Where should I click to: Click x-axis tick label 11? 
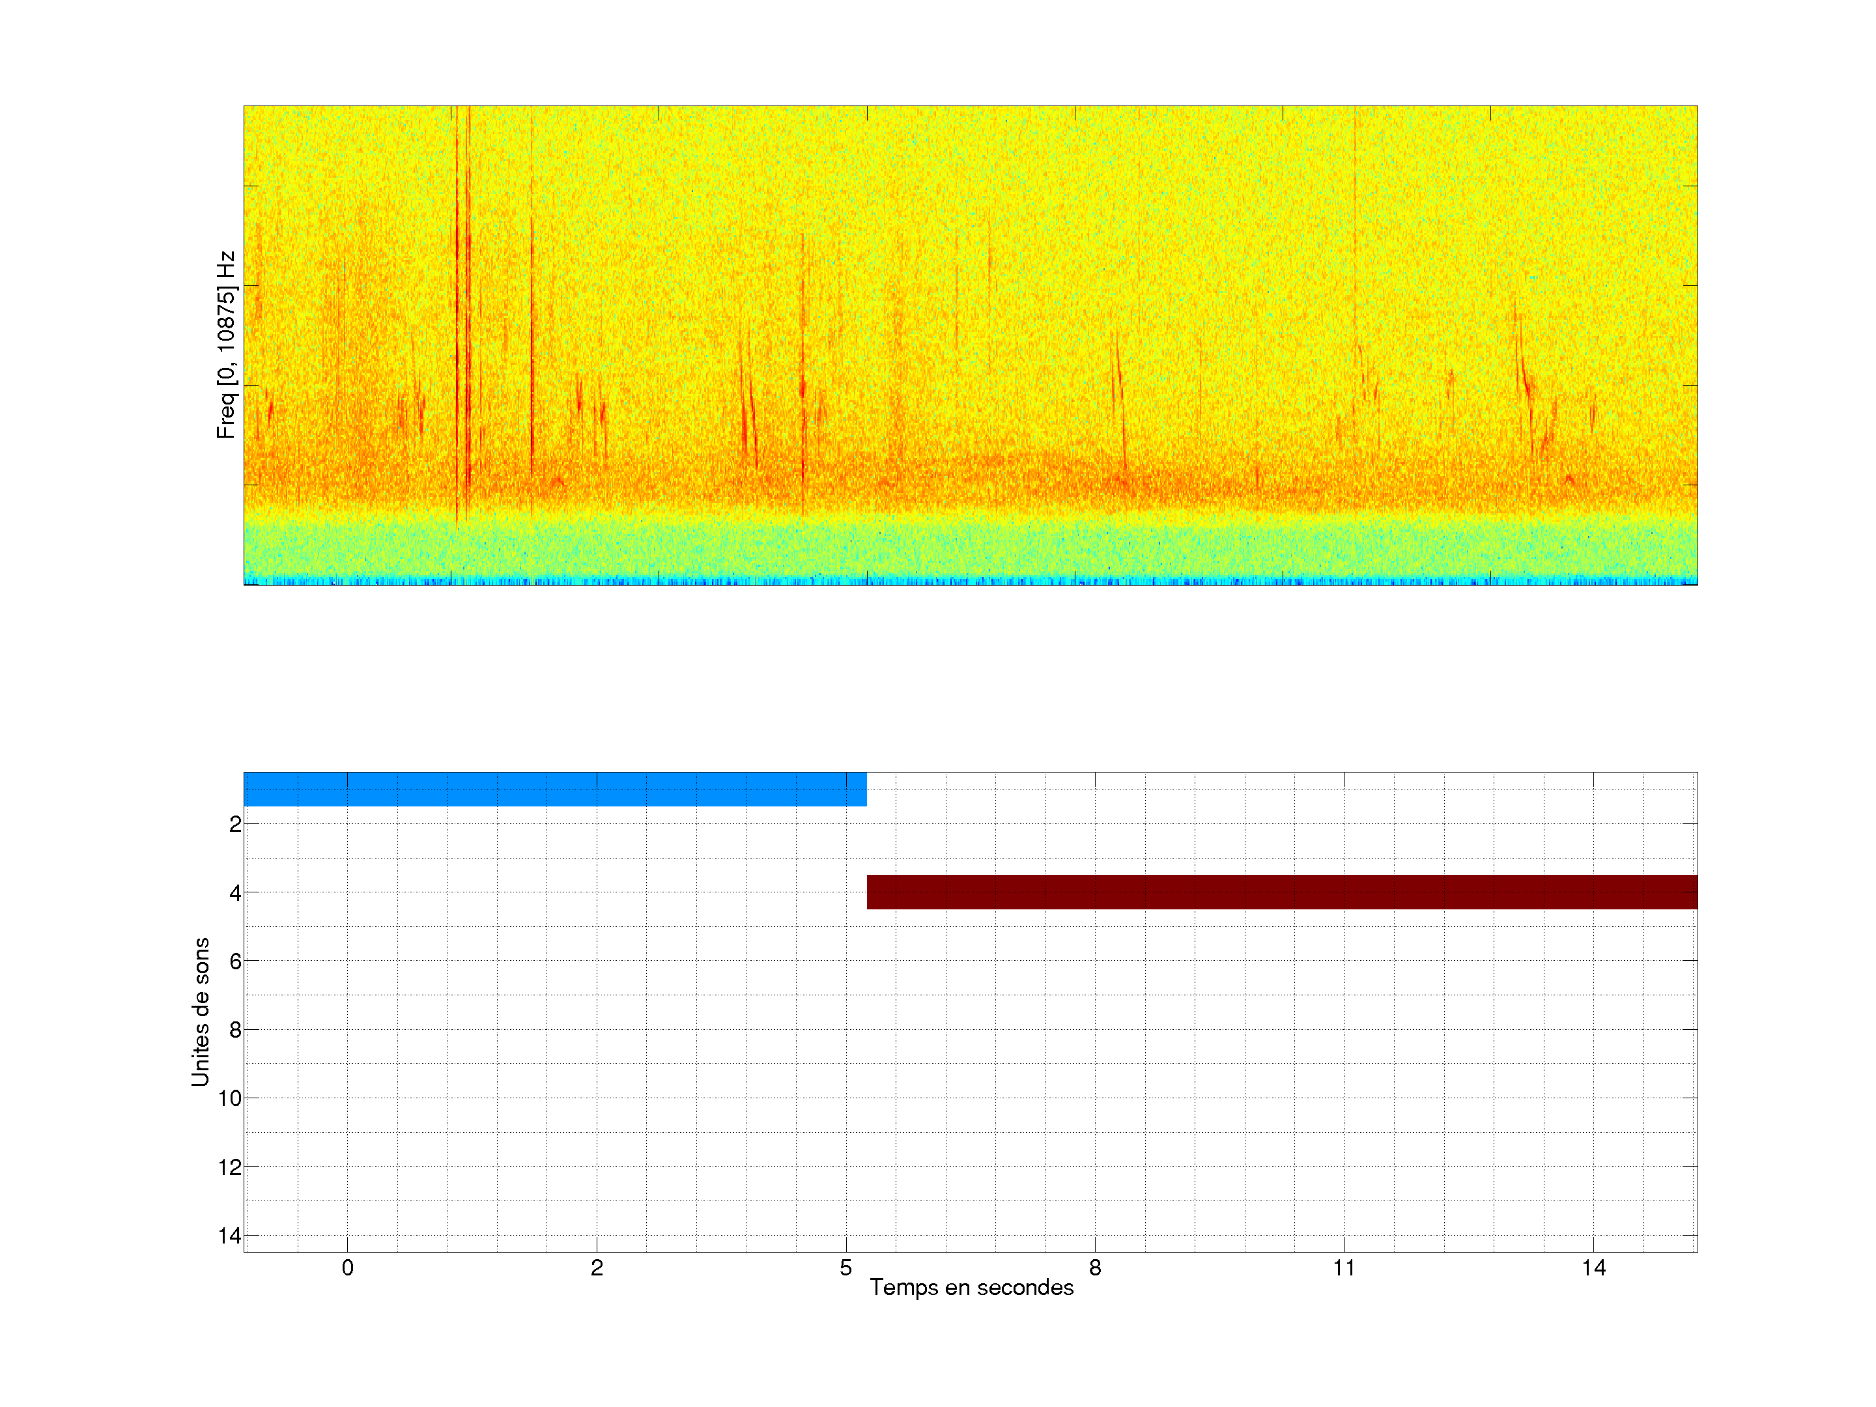coord(1344,1268)
